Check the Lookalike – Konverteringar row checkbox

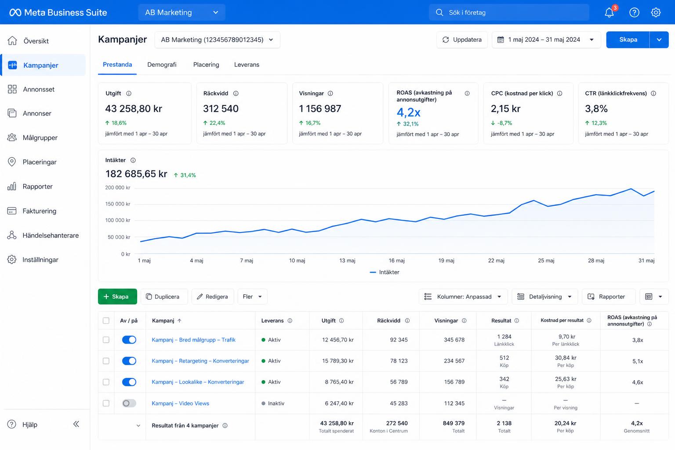[106, 382]
